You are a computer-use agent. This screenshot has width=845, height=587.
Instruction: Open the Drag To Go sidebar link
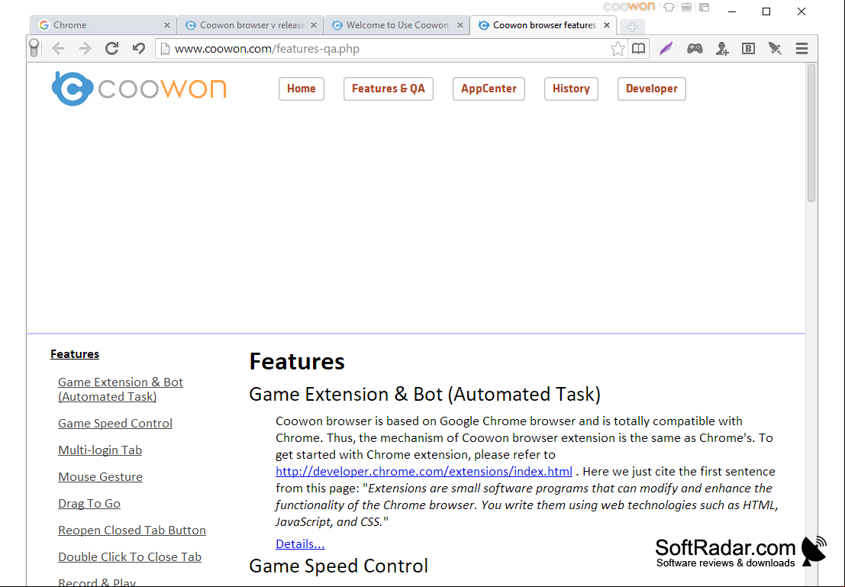(89, 504)
